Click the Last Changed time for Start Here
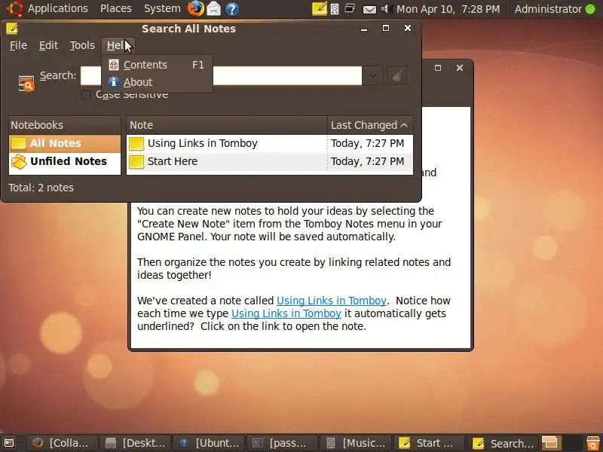Viewport: 603px width, 452px height. (x=367, y=161)
